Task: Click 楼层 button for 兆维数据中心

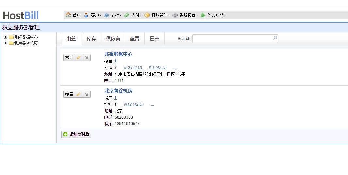Action: pyautogui.click(x=69, y=57)
